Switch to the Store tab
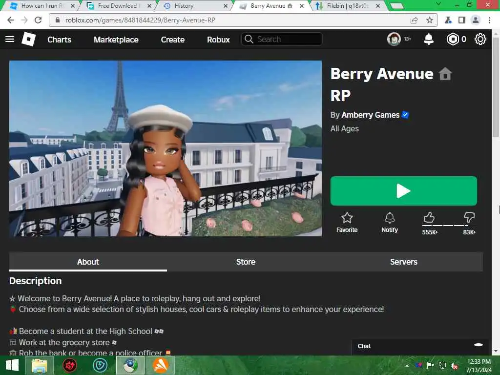This screenshot has width=500, height=375. 246,262
